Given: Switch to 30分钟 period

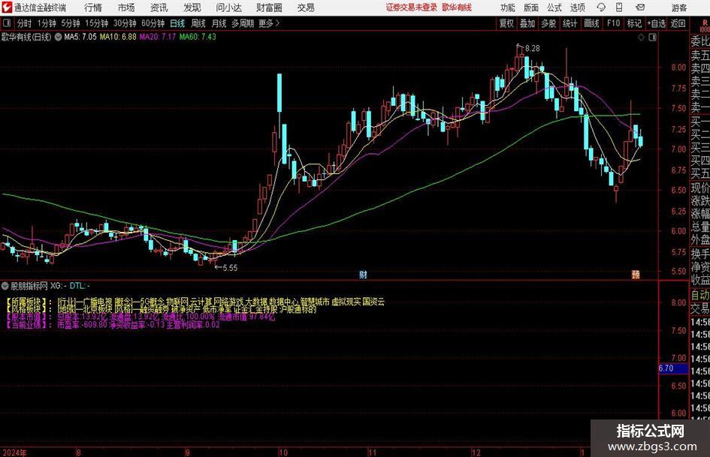Looking at the screenshot, I should [x=125, y=23].
